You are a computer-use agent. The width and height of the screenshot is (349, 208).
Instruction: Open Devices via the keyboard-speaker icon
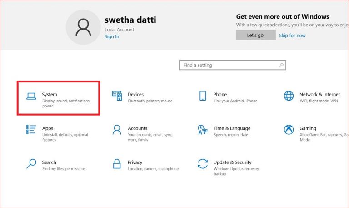tap(117, 96)
